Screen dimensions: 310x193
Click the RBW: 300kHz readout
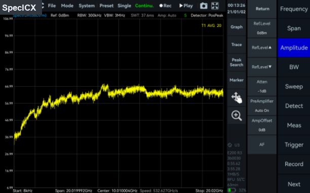tap(89, 15)
